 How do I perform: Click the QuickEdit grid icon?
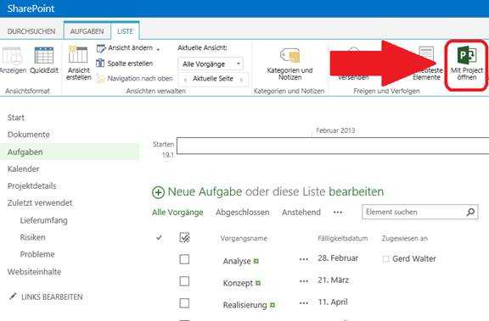[x=44, y=55]
